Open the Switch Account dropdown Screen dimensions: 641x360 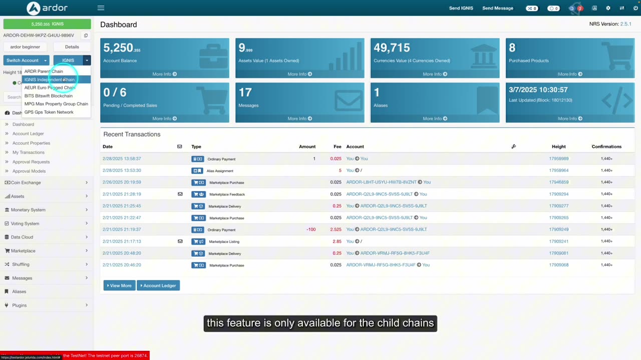(x=27, y=60)
